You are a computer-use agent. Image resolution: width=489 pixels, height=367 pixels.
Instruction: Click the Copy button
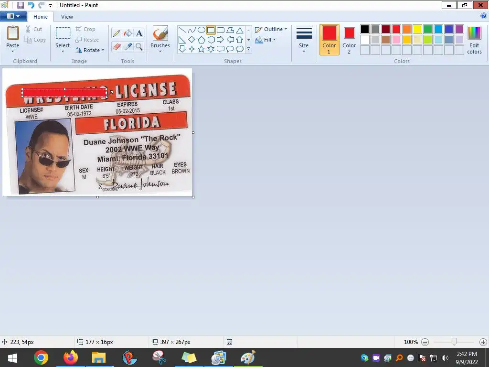pyautogui.click(x=35, y=40)
